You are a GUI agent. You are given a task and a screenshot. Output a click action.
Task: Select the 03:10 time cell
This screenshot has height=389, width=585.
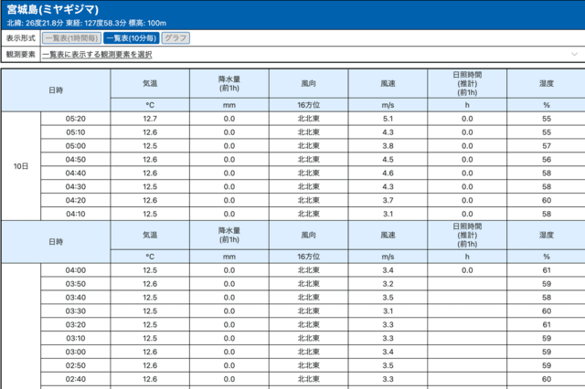[75, 339]
